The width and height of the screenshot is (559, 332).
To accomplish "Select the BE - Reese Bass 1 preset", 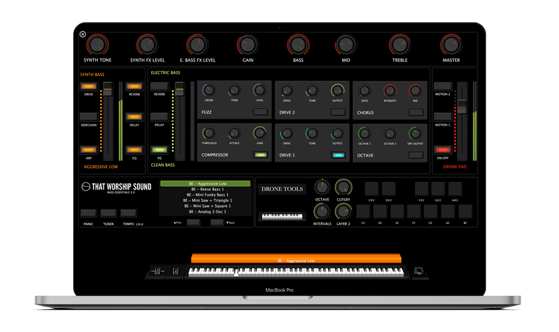I will (208, 189).
